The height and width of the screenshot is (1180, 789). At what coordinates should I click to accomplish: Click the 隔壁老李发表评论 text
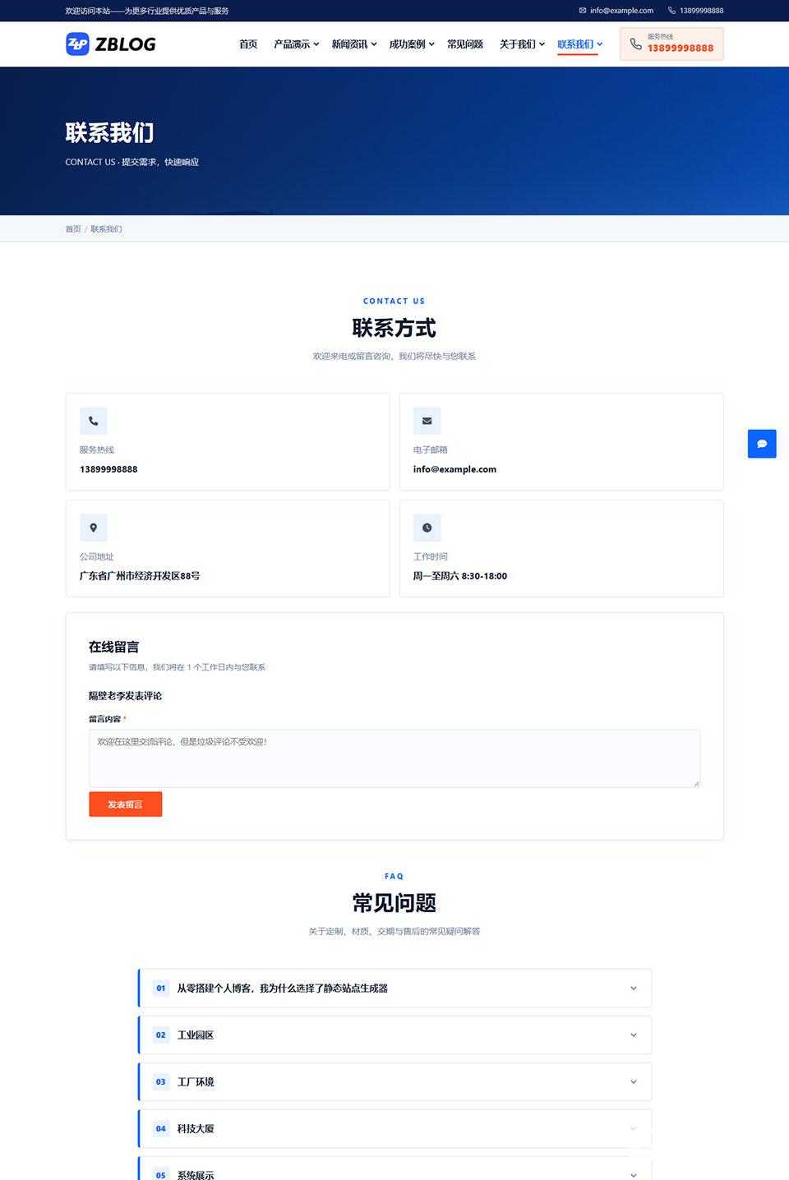125,696
